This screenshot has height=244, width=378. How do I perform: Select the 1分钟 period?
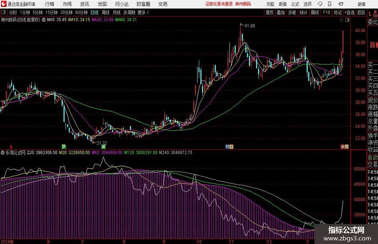pyautogui.click(x=24, y=12)
